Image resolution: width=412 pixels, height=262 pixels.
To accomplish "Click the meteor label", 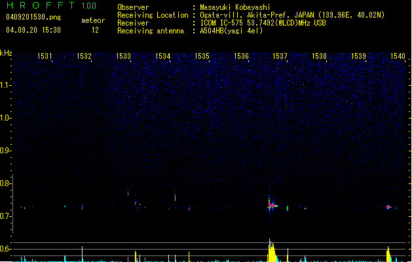I will tap(93, 20).
